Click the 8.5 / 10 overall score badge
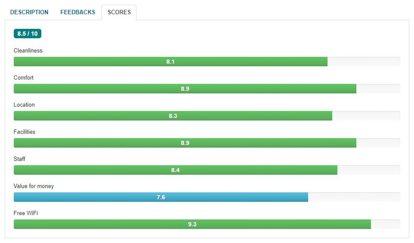The image size is (414, 243). (27, 34)
